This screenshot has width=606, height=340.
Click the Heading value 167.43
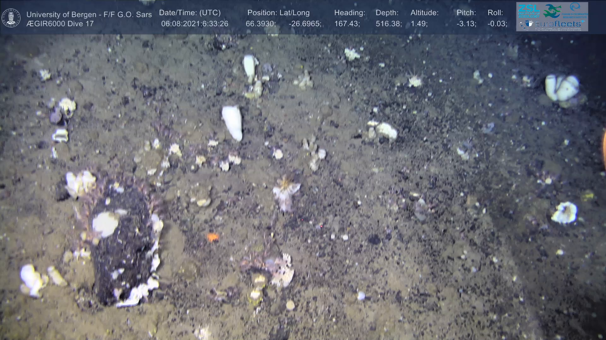[x=347, y=24]
